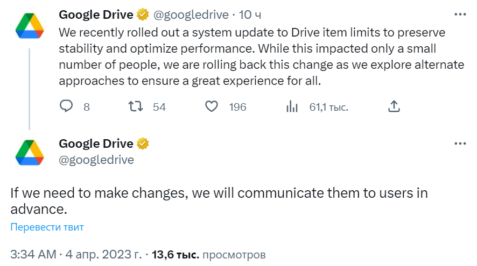Click the 54 retweet count

tap(159, 107)
